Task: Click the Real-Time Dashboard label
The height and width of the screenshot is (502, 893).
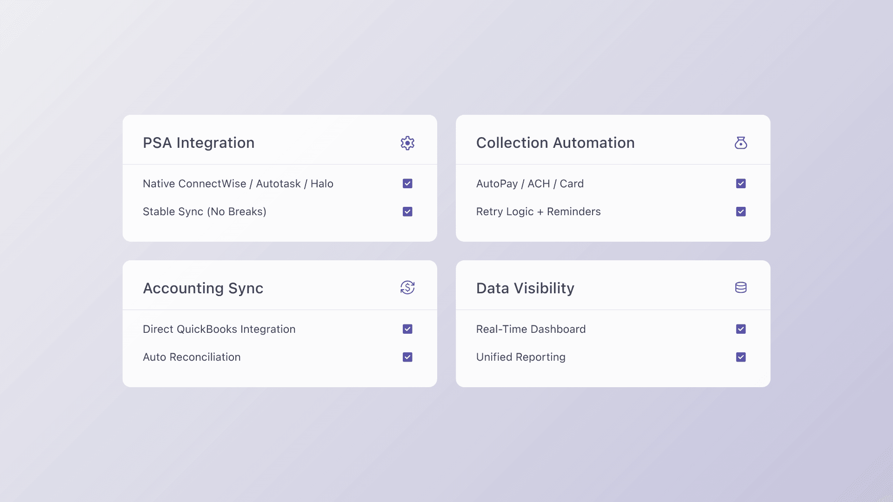Action: click(531, 329)
